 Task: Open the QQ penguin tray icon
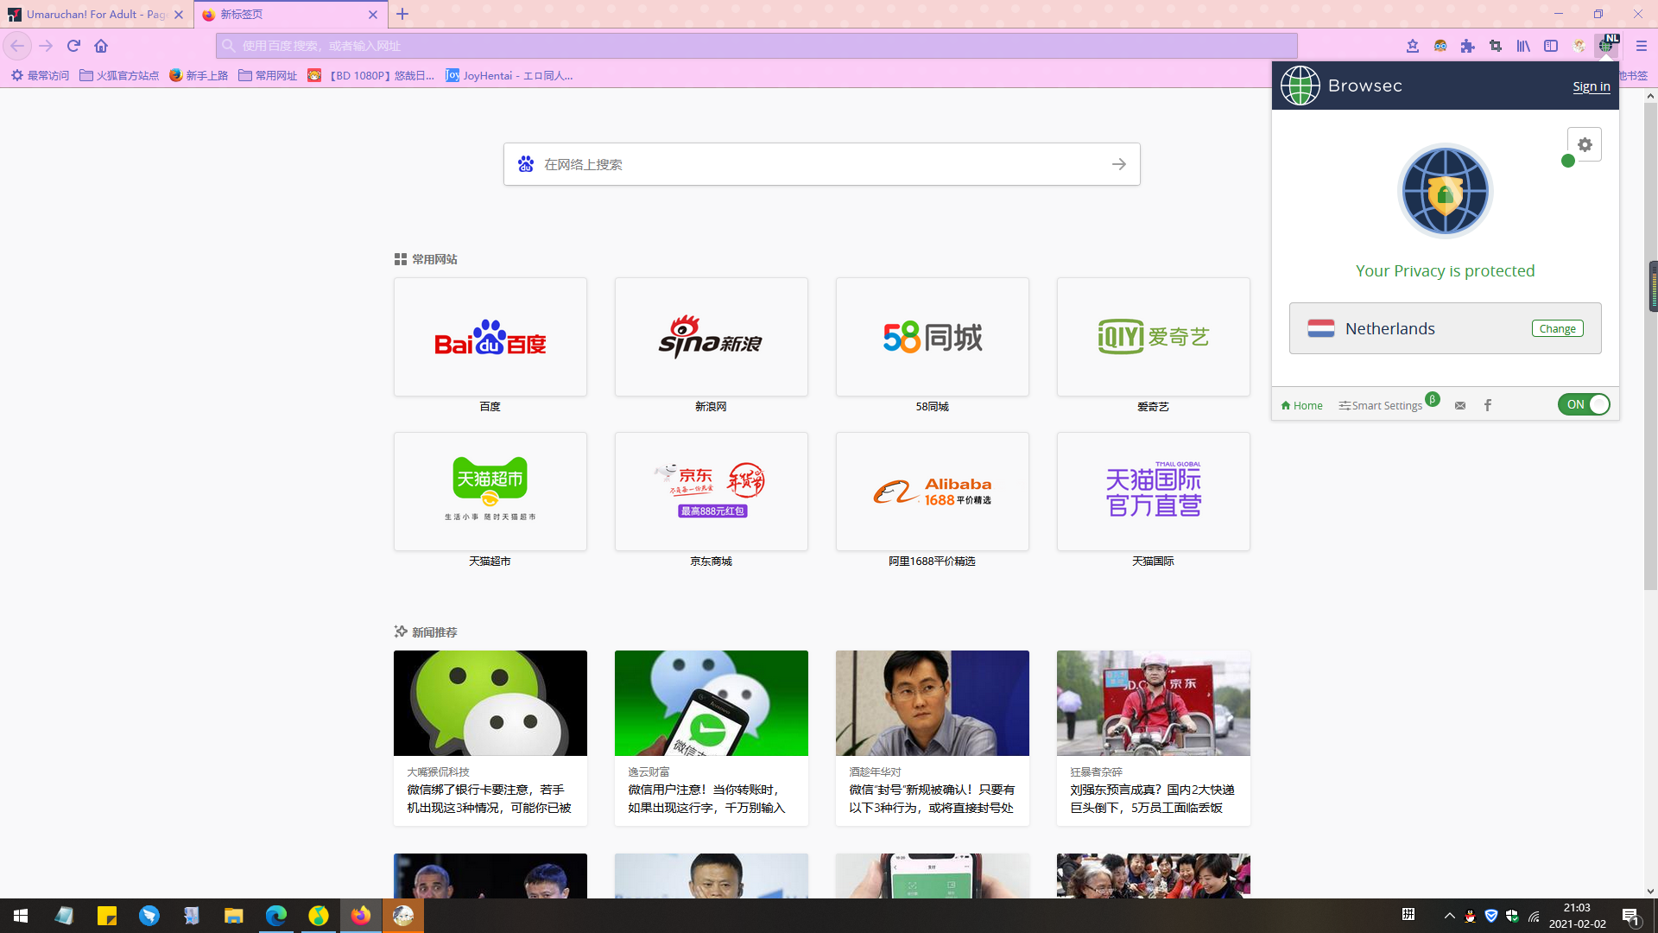1470,916
